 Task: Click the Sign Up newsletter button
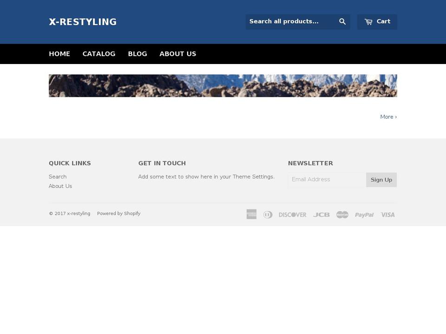pos(381,180)
